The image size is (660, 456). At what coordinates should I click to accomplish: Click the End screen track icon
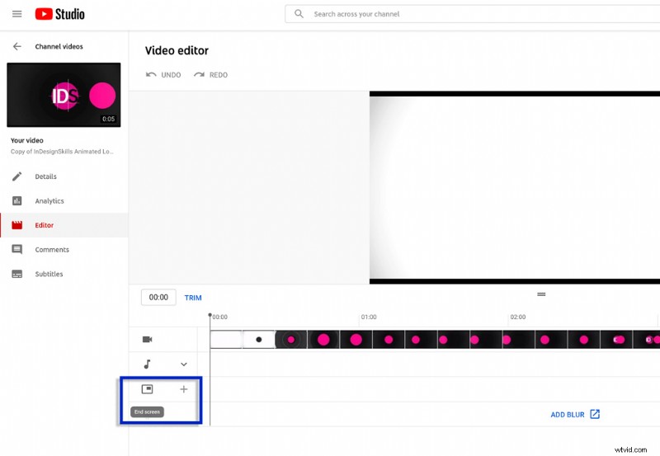pos(148,389)
